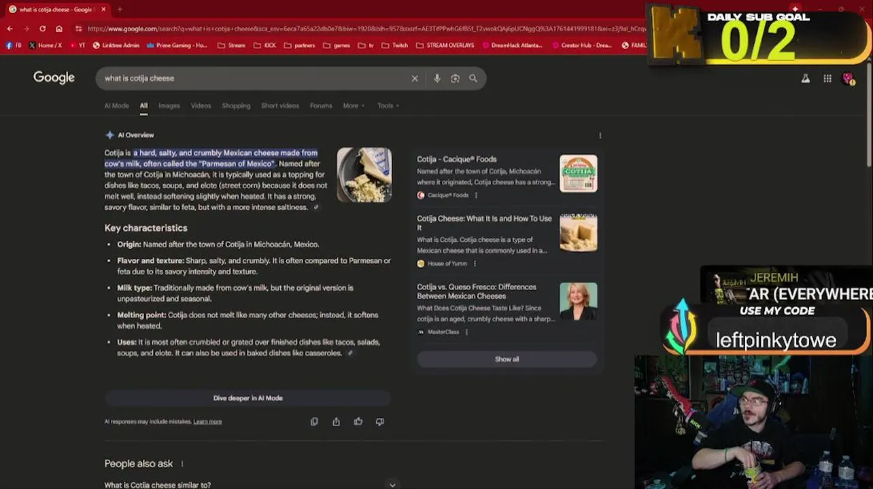Open People also ask options menu
The image size is (873, 489).
182,464
